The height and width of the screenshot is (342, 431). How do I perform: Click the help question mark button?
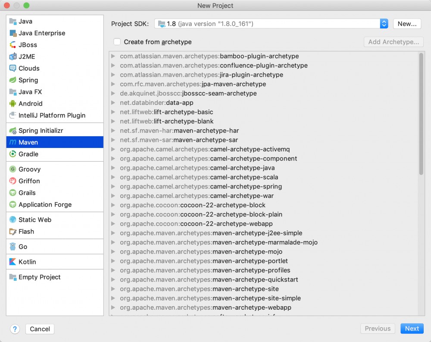click(x=15, y=329)
